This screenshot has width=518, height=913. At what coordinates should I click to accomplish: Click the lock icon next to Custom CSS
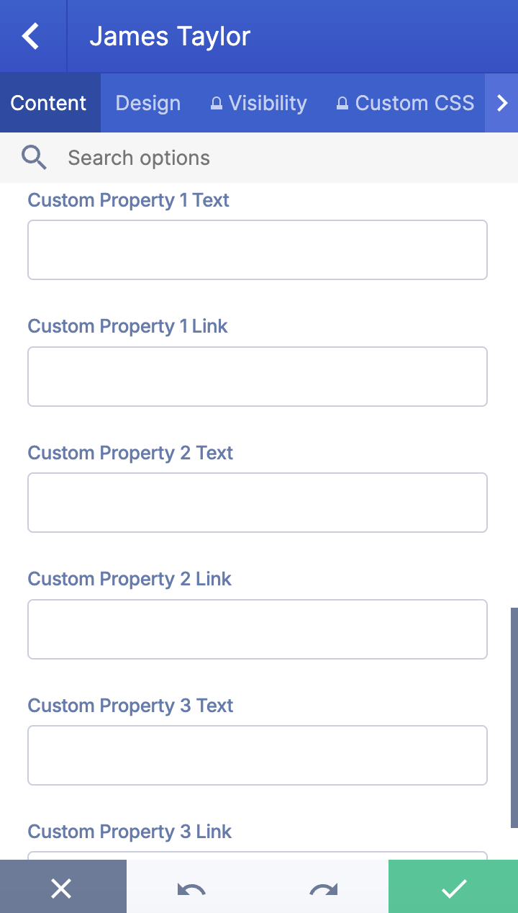point(342,102)
